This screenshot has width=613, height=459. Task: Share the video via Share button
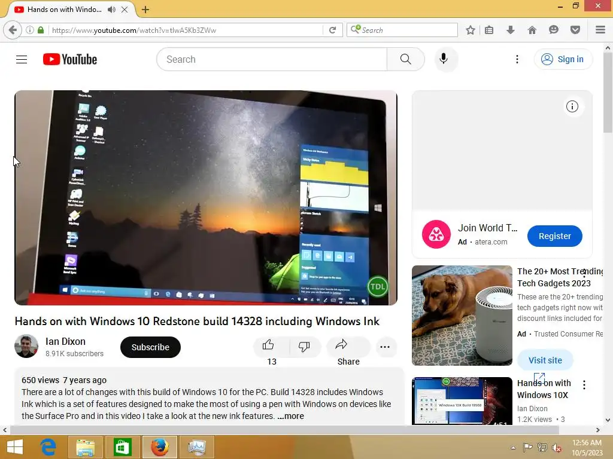(348, 347)
